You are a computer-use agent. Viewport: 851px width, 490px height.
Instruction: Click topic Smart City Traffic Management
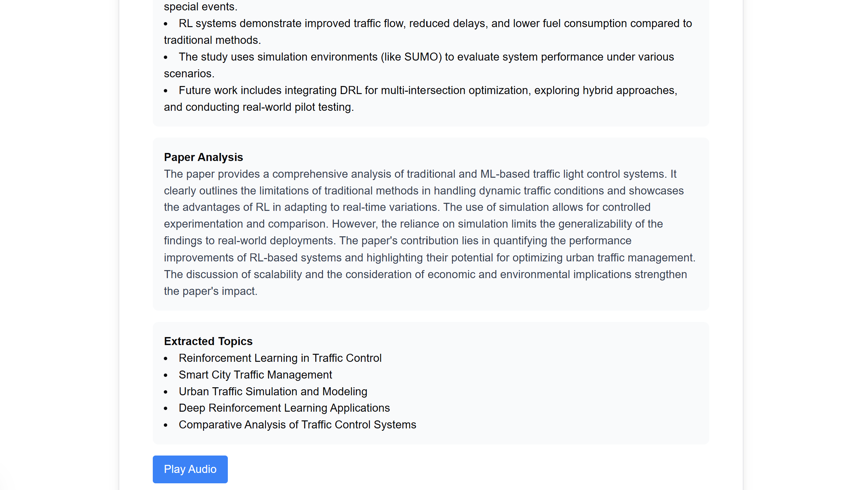coord(255,375)
